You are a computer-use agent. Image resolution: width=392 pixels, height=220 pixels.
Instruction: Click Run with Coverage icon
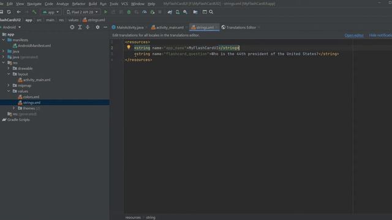click(x=137, y=12)
